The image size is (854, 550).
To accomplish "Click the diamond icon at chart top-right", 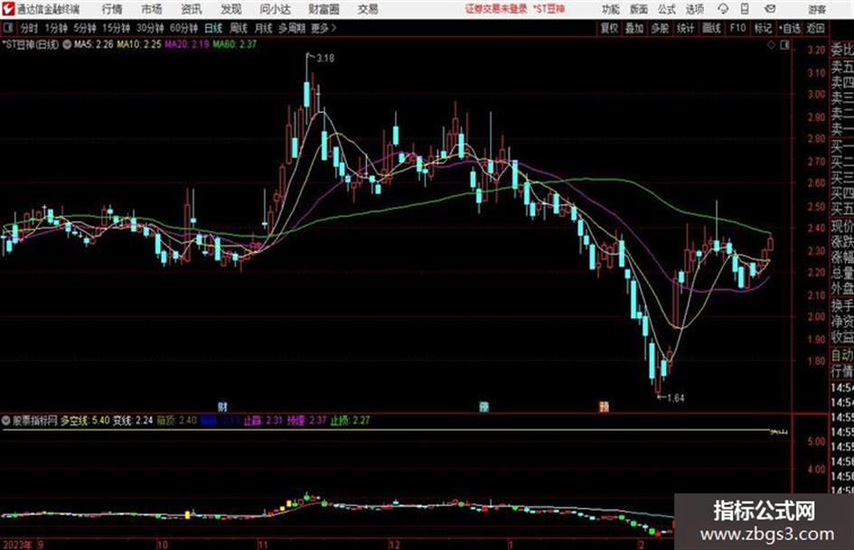I will (x=771, y=45).
